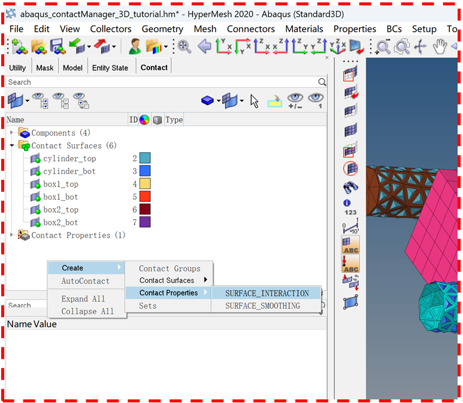
Task: Click the cylinder_top color swatch
Action: pyautogui.click(x=145, y=158)
